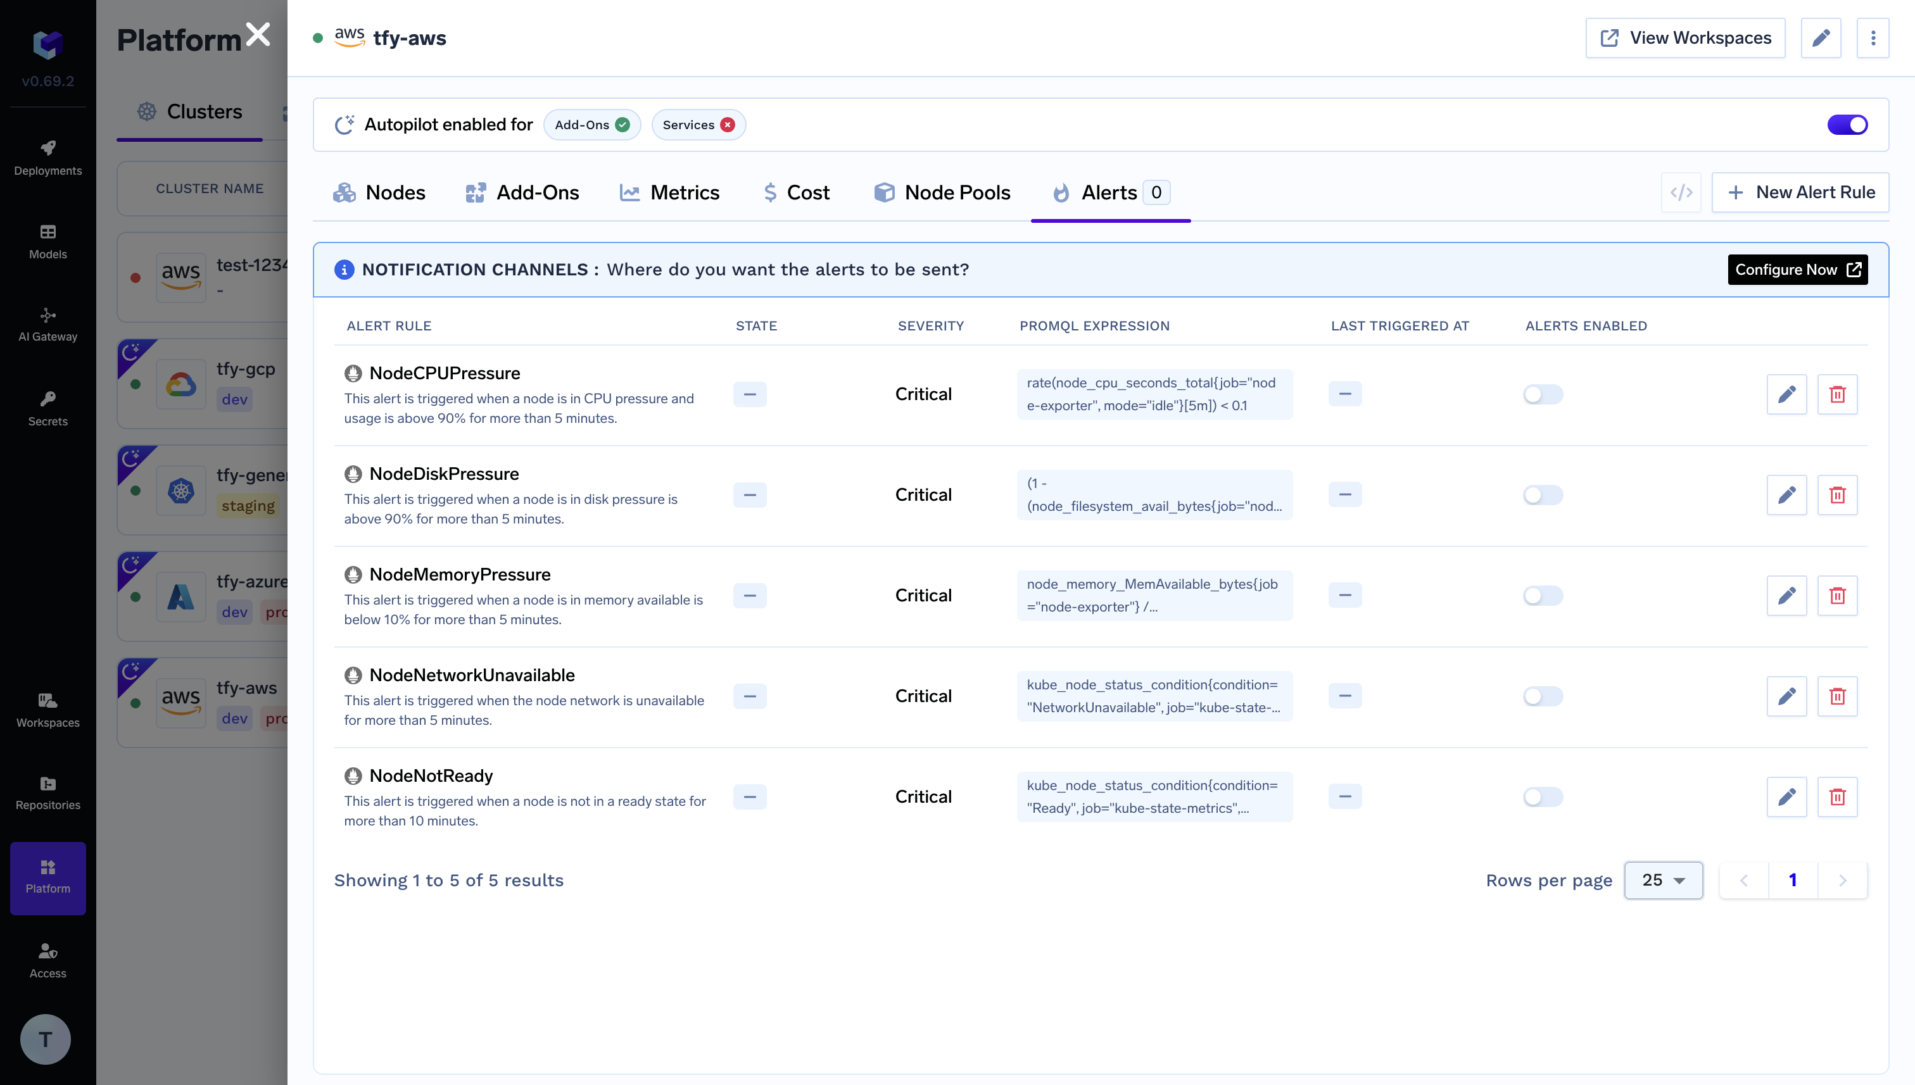Go to the next results page
Screen dimensions: 1915x1085
pos(1842,880)
